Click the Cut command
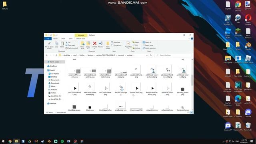The width and height of the screenshot is (256, 144). [x=68, y=42]
